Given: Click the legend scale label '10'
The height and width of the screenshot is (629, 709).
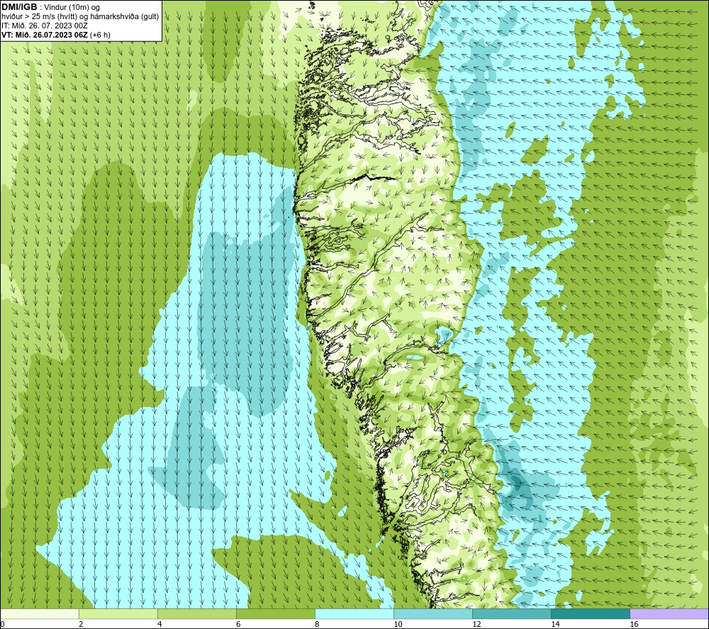Looking at the screenshot, I should (398, 625).
